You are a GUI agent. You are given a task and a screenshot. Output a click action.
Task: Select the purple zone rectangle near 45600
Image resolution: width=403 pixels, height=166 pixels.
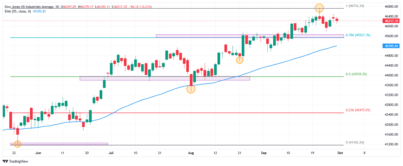pos(250,36)
